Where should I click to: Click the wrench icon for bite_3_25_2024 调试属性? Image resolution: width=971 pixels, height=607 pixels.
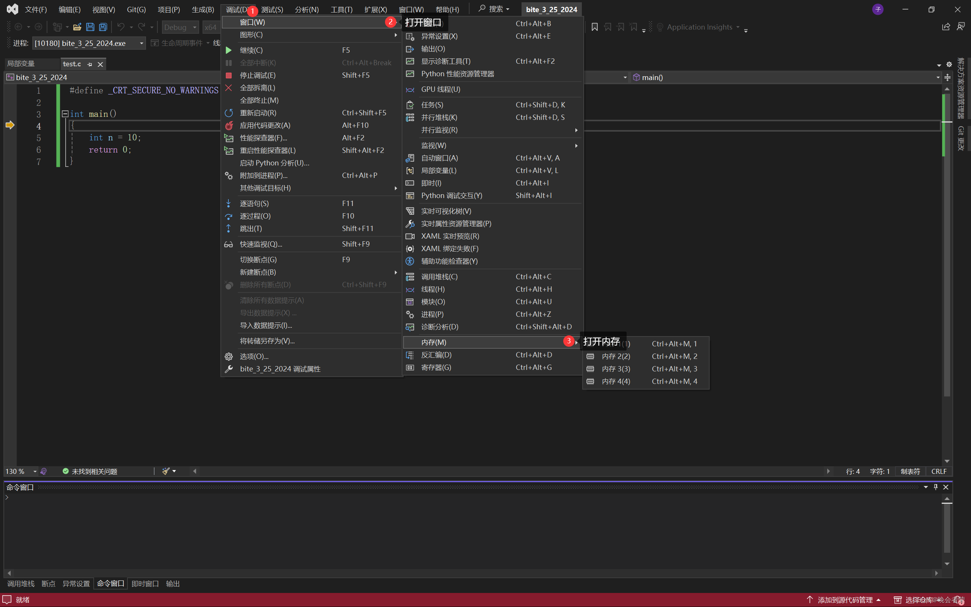[228, 369]
